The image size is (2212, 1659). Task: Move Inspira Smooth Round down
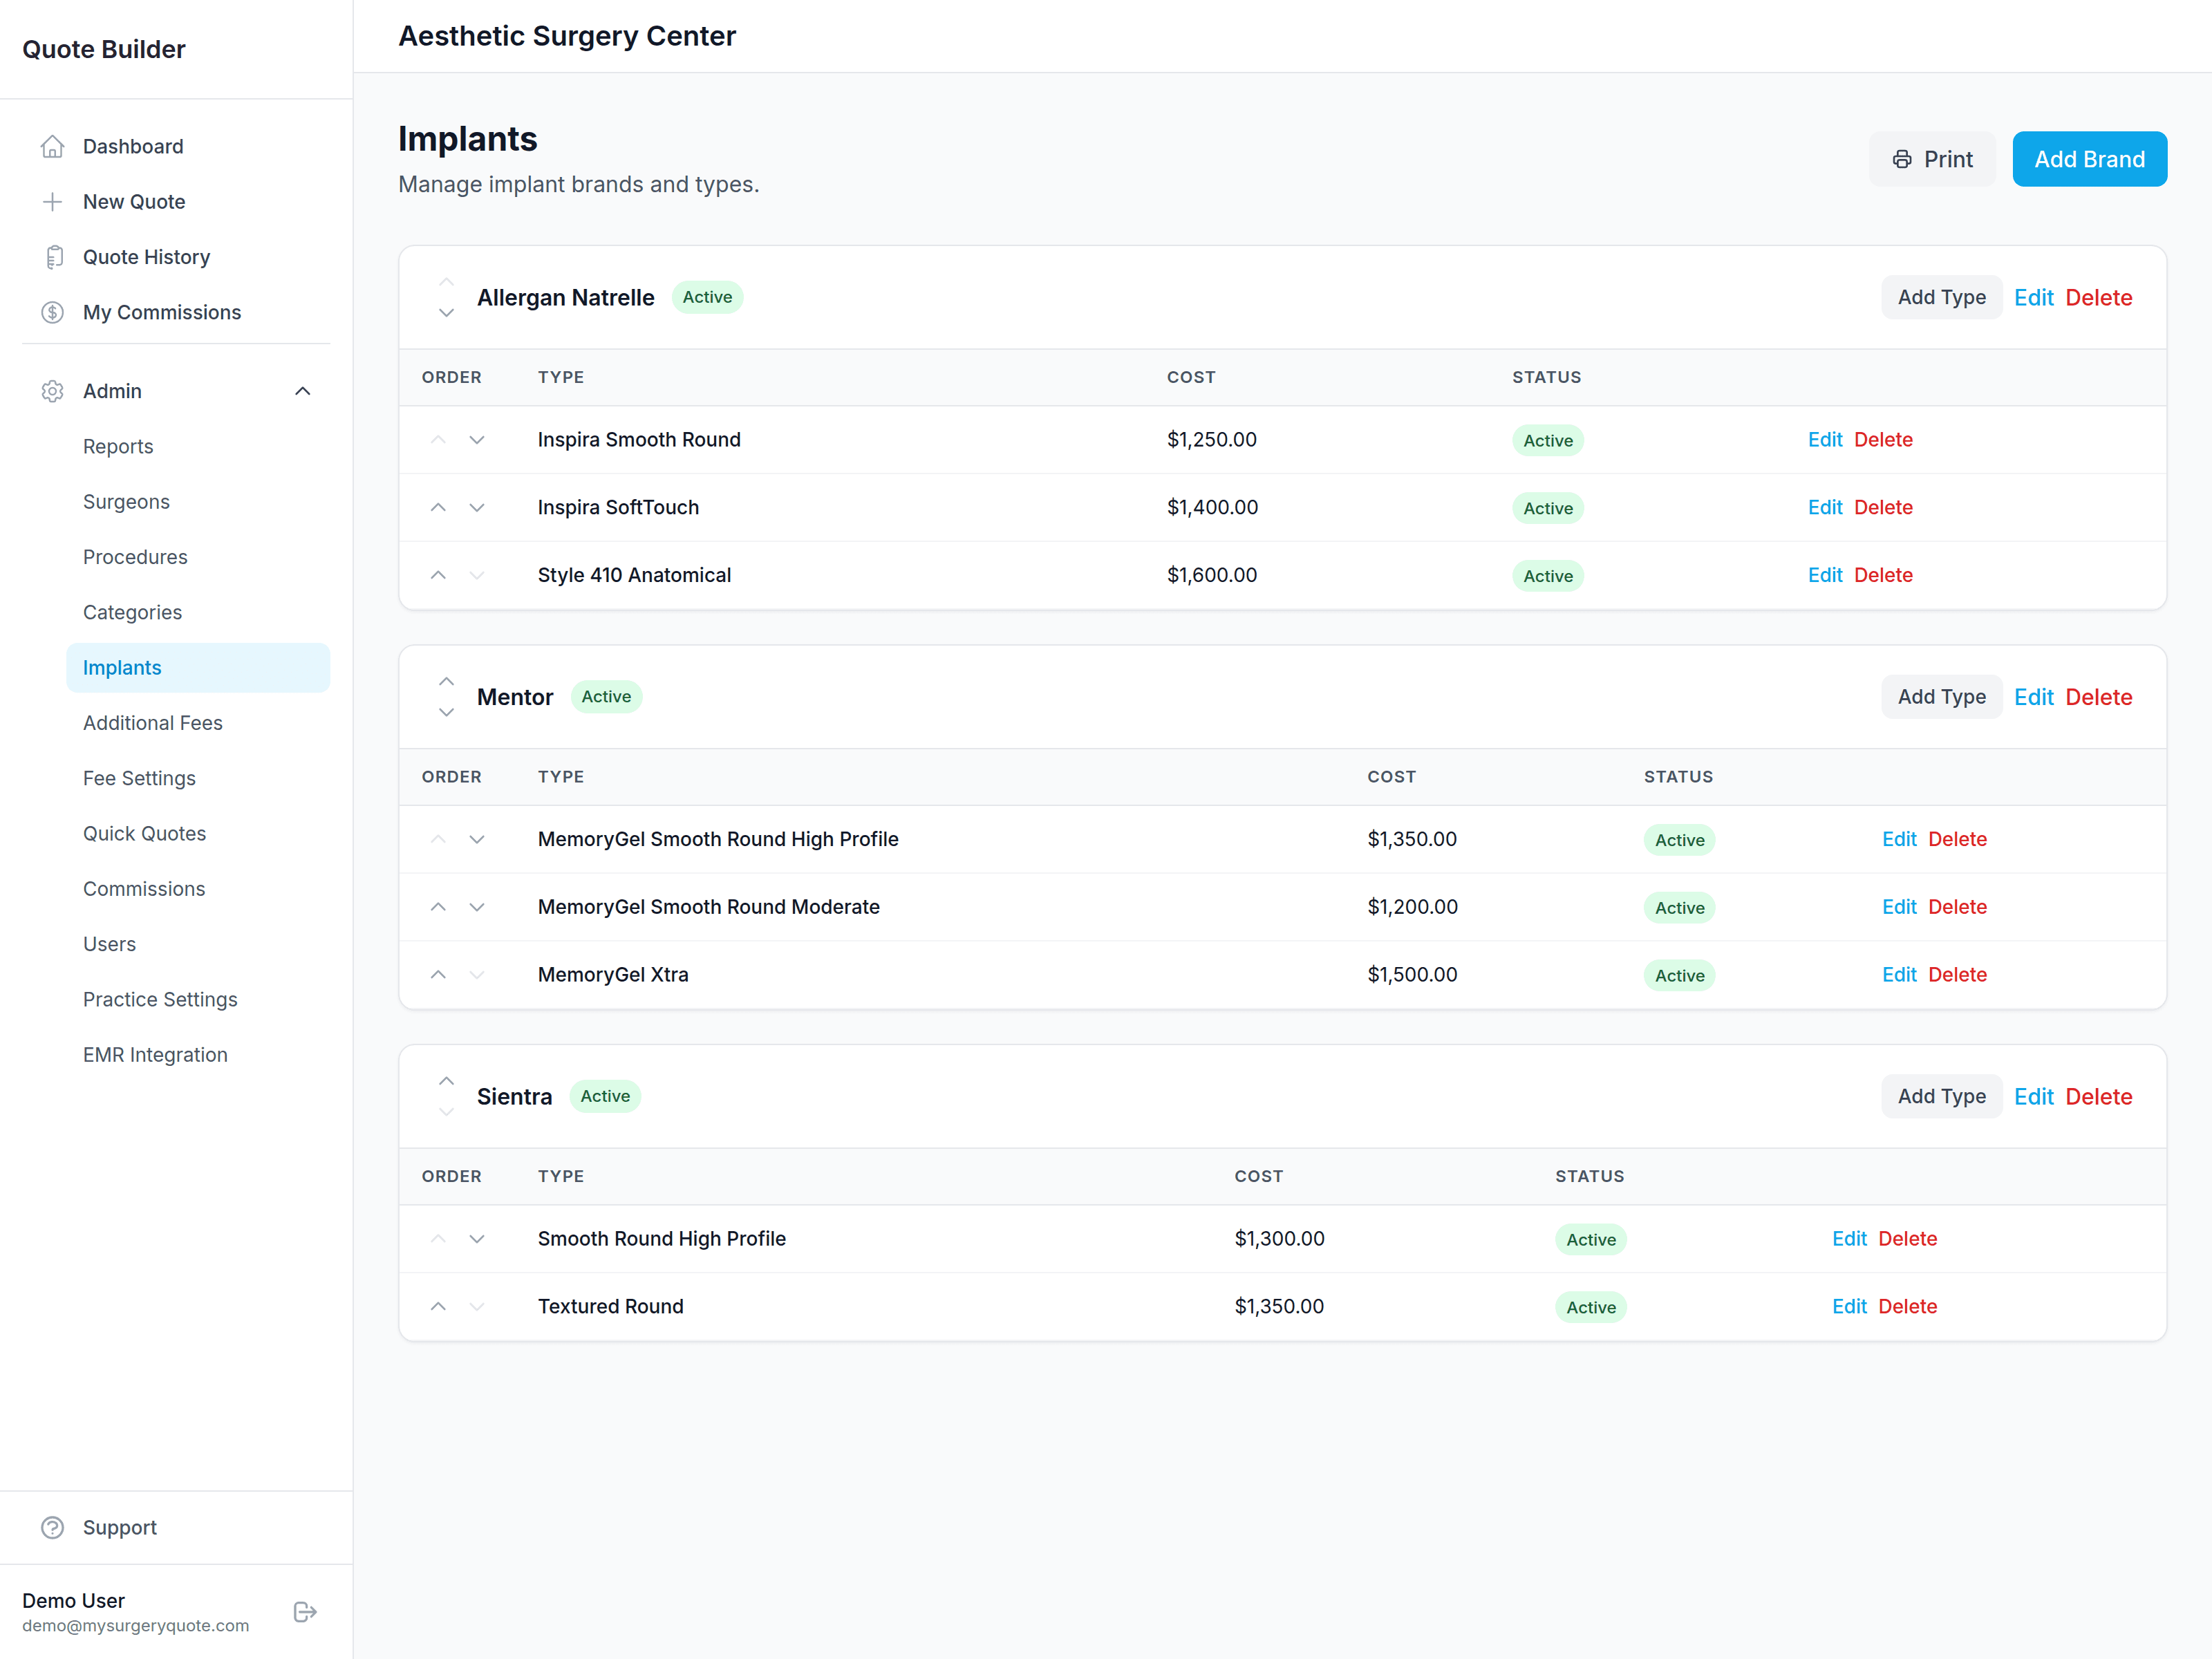click(x=477, y=440)
